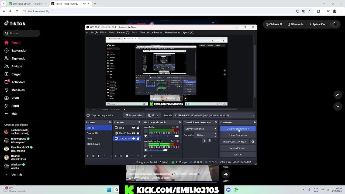Zoom in the OBS preview with the plus icon

(x=99, y=109)
